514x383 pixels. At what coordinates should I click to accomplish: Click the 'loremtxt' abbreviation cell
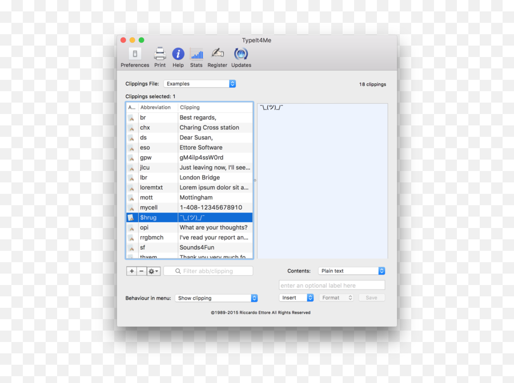click(151, 188)
